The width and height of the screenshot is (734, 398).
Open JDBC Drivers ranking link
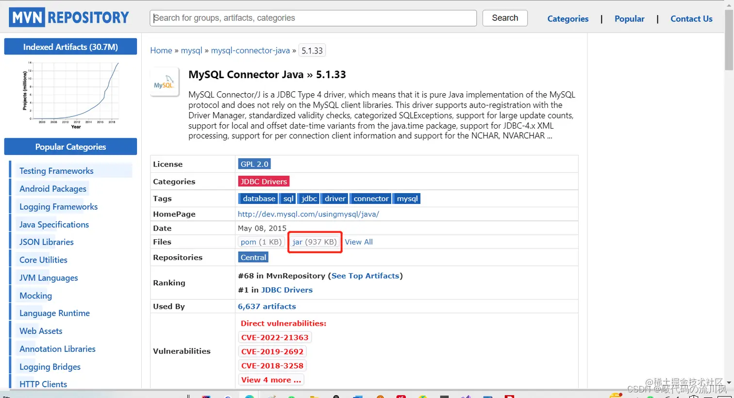[287, 290]
